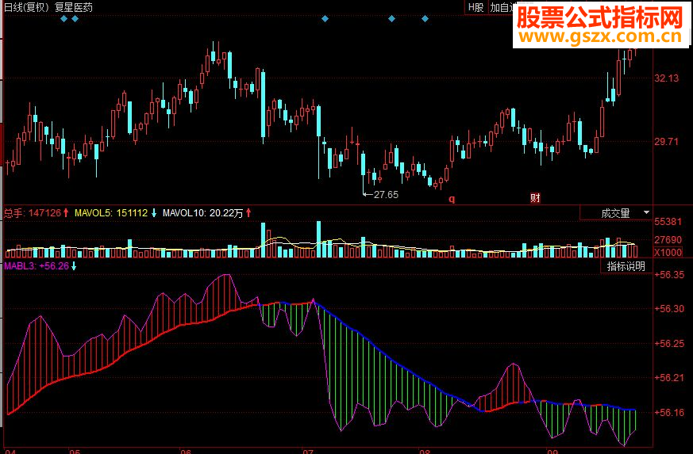Image resolution: width=693 pixels, height=454 pixels.
Task: Add stock with 加自选 button
Action: coord(502,7)
